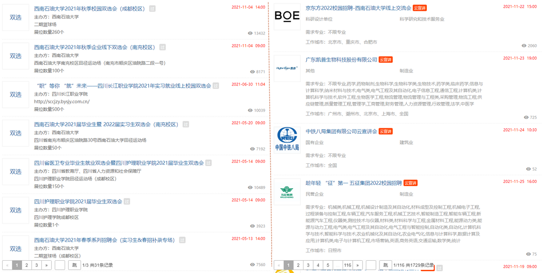Viewport: 546px width, 273px height.
Task: Click the next page » arrow on the right list
Action: tap(358, 265)
